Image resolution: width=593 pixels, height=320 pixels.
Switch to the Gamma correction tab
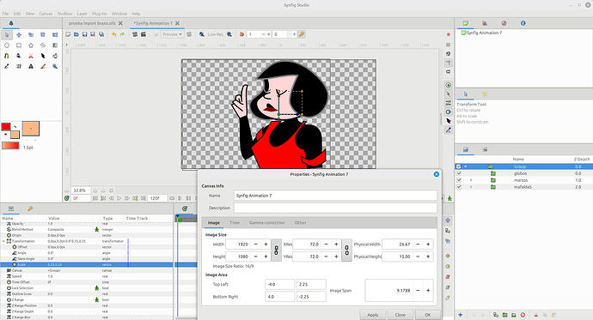(266, 223)
